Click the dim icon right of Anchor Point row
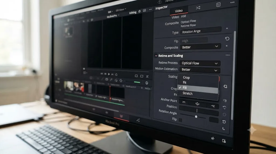Screen dimensions: 276x154 pyautogui.click(x=225, y=100)
